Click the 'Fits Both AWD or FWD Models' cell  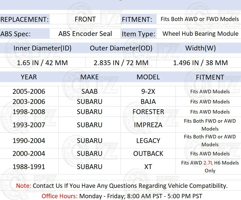tap(200, 19)
